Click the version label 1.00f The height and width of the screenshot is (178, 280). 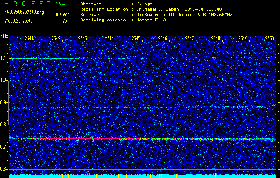click(61, 4)
